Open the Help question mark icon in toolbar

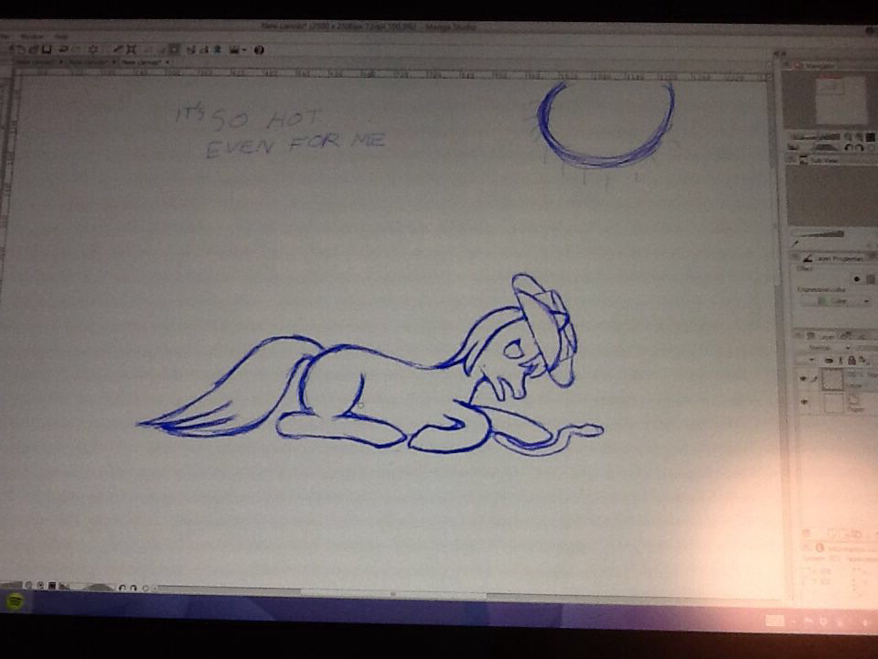[259, 49]
